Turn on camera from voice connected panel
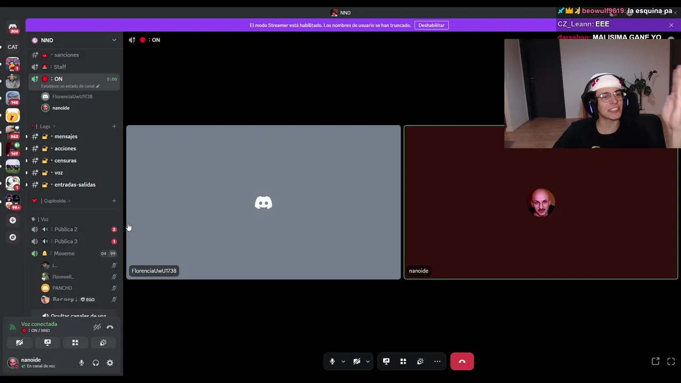The width and height of the screenshot is (681, 383). (x=19, y=343)
